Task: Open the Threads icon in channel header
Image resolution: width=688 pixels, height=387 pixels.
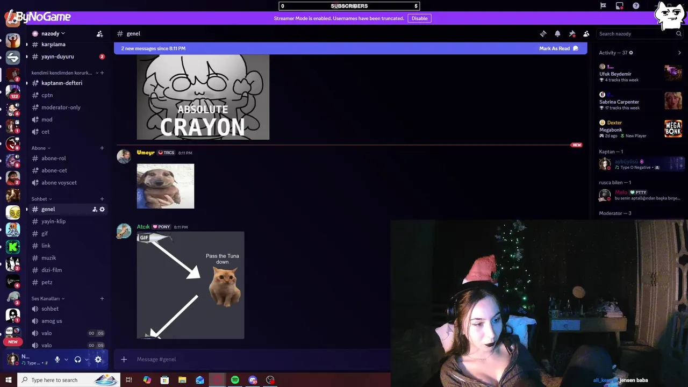Action: coord(543,33)
